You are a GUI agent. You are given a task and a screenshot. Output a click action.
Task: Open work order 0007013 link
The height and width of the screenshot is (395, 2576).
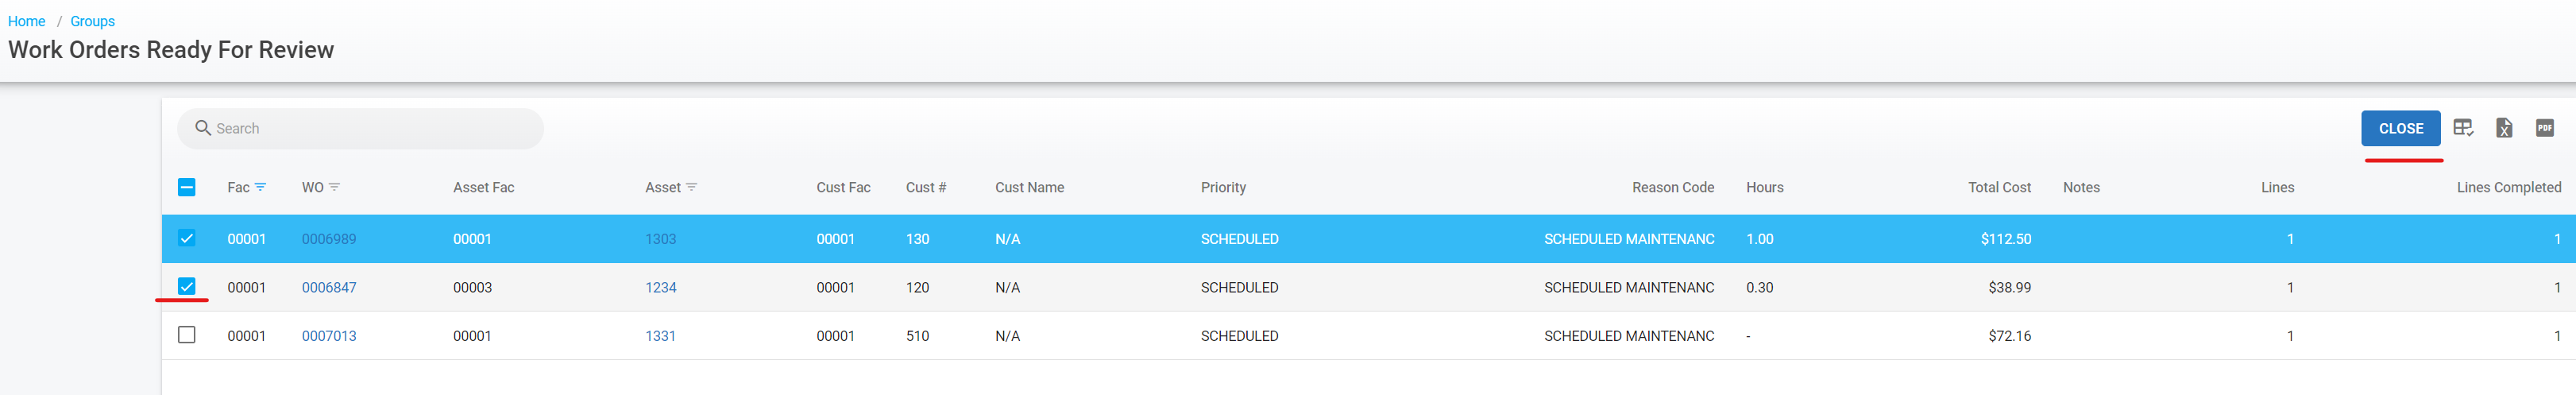pyautogui.click(x=329, y=336)
